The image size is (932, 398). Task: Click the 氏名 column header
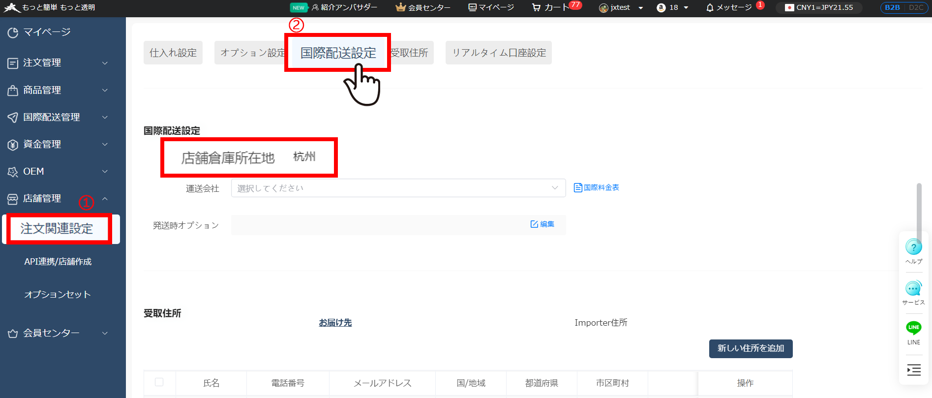211,383
